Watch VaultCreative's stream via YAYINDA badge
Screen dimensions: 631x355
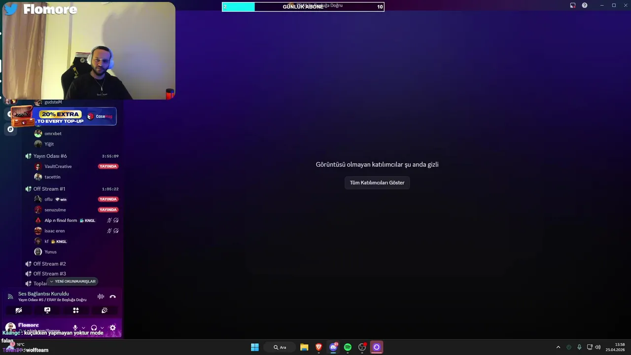click(108, 166)
